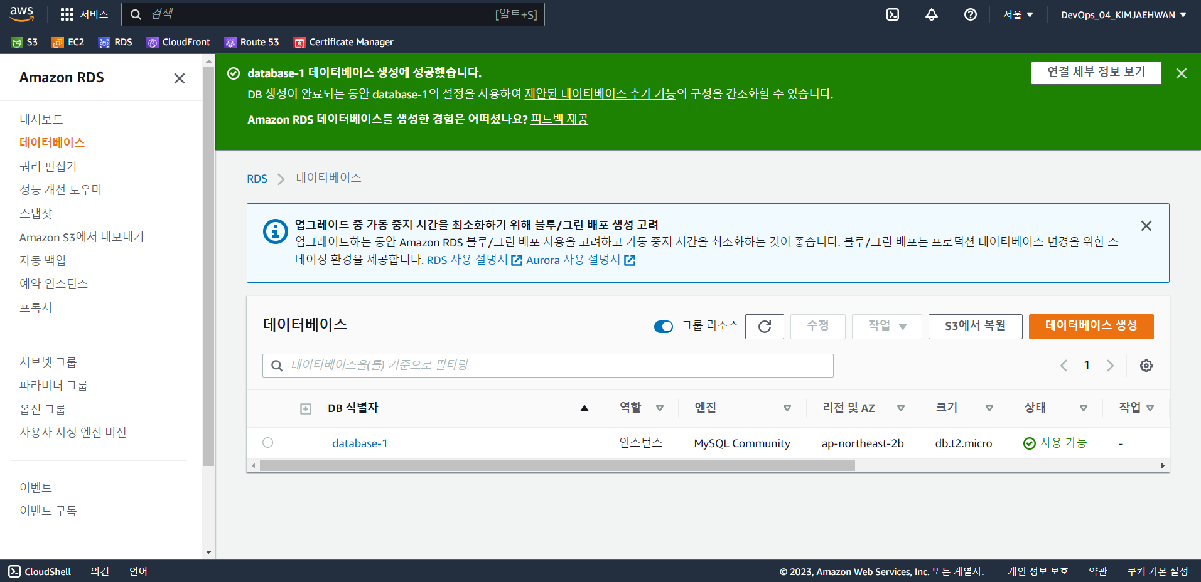
Task: Open database-1 link in success banner
Action: [x=276, y=73]
